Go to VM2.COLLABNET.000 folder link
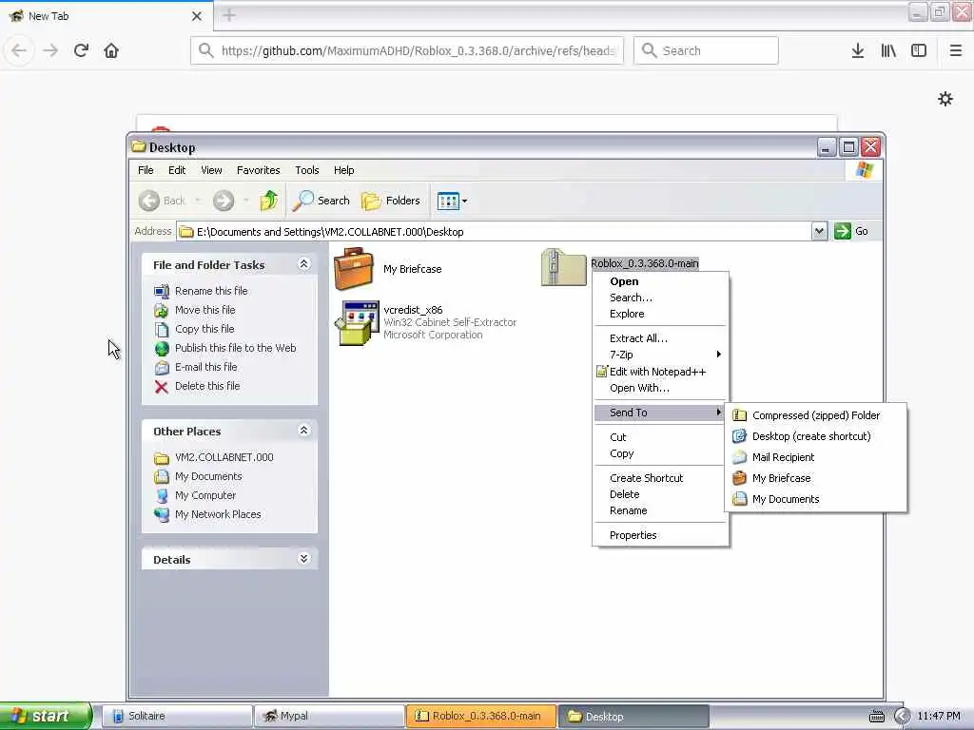This screenshot has height=730, width=974. pos(224,457)
